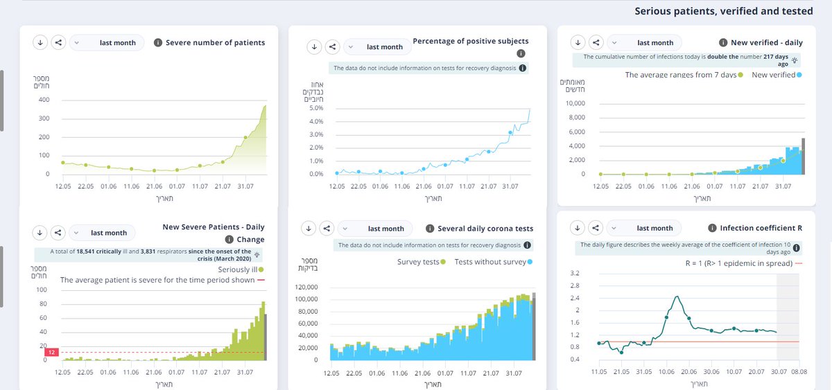Screen dimensions: 832x390
Task: Click the red 12 average marker label
Action: click(51, 353)
